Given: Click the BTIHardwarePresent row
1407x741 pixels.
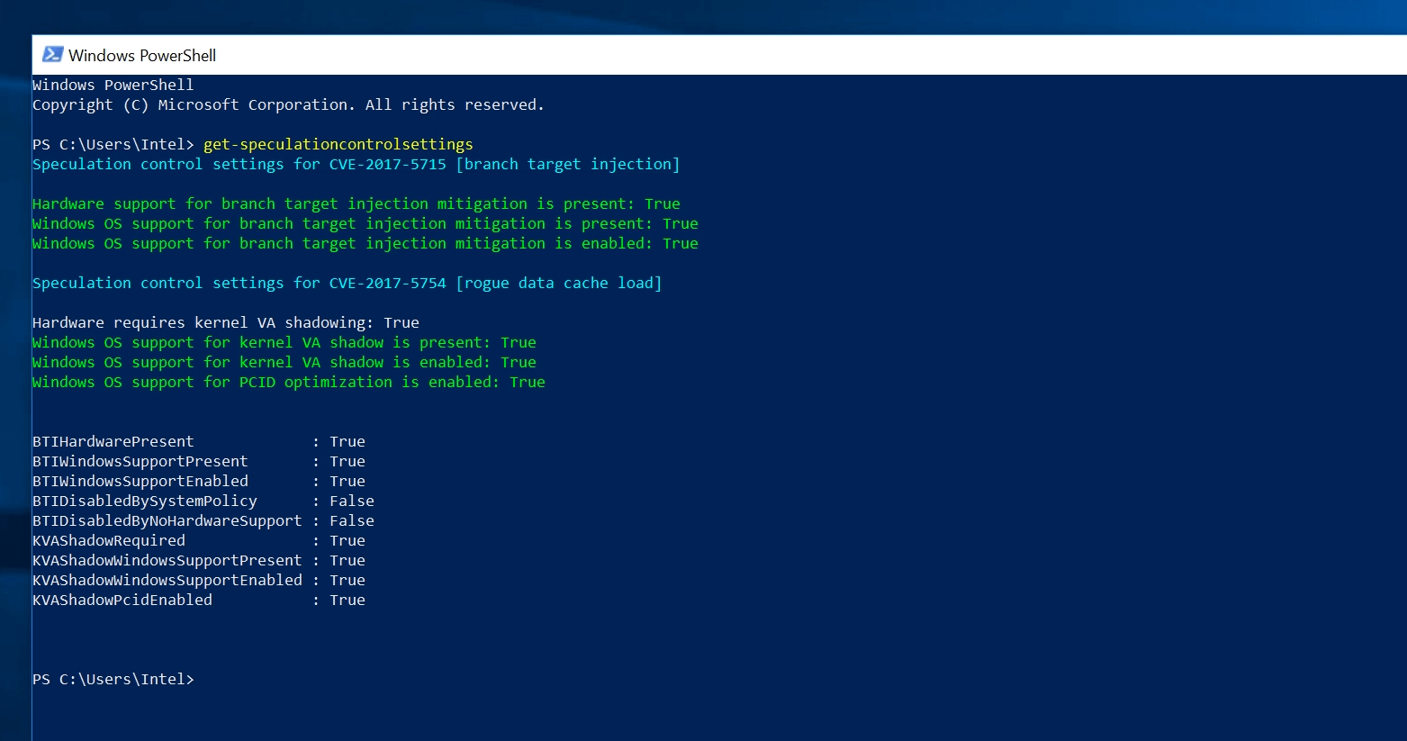Looking at the screenshot, I should tap(199, 442).
